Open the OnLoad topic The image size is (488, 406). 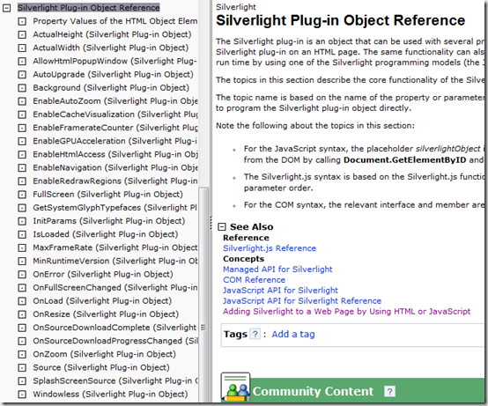102,301
